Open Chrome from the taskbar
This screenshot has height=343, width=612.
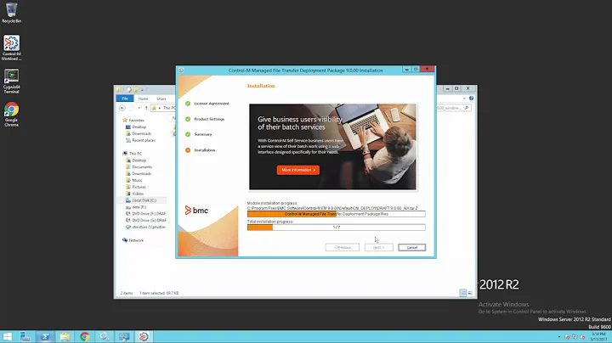coord(85,336)
